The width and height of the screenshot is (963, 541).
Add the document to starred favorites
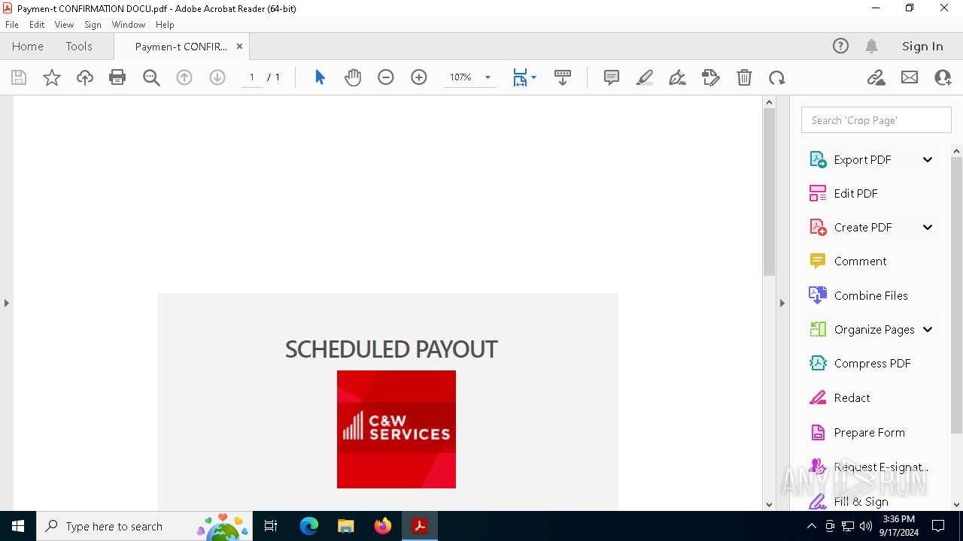[52, 77]
